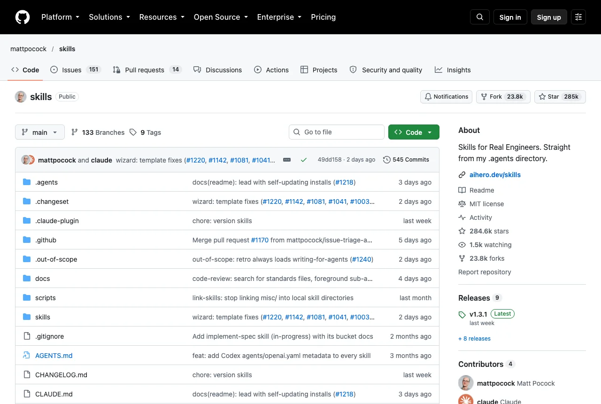Expand the Enterprise header menu
601x404 pixels.
pos(279,17)
